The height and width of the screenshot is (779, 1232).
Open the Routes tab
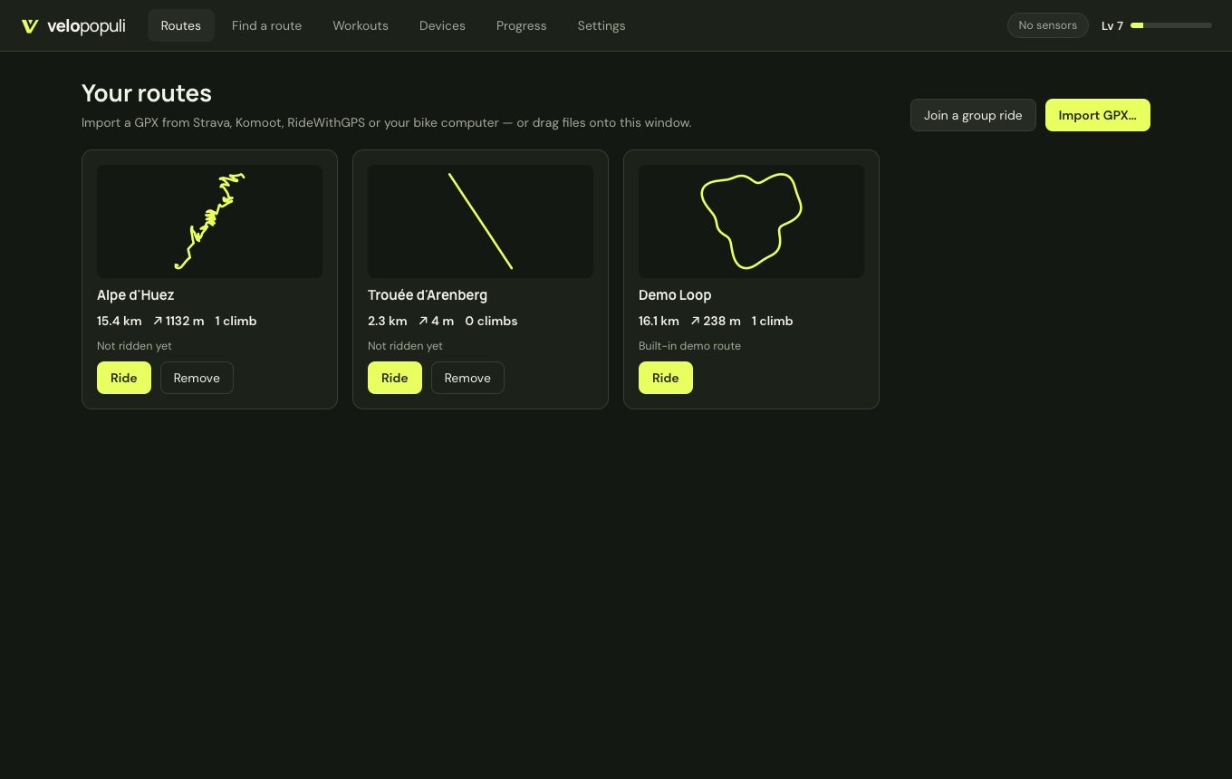click(x=181, y=25)
